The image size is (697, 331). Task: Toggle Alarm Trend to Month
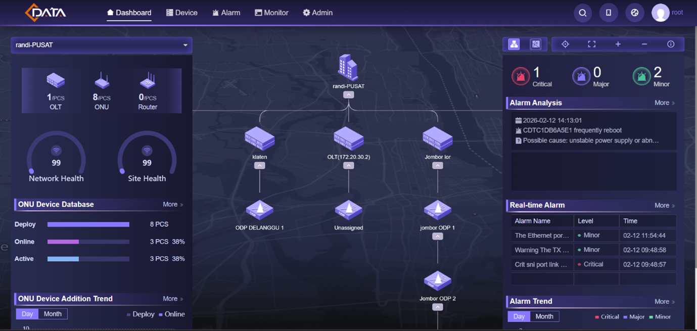[544, 316]
